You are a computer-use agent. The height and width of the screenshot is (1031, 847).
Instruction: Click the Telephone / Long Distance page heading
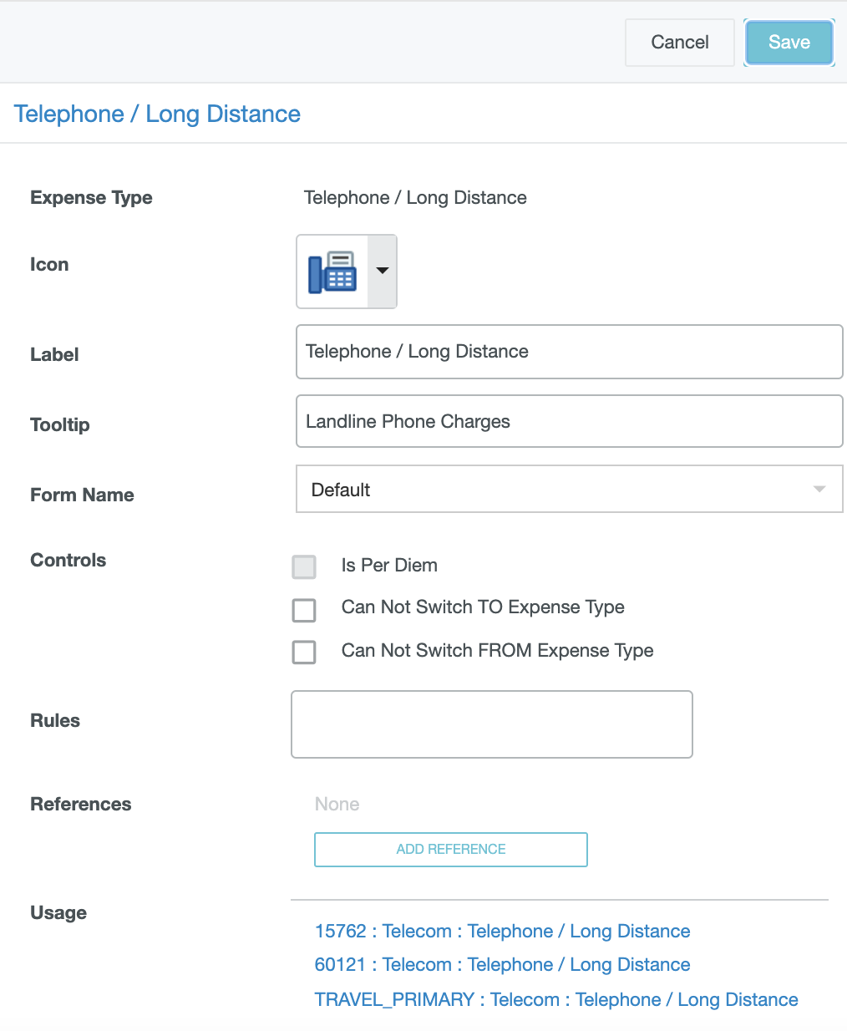[x=157, y=114]
